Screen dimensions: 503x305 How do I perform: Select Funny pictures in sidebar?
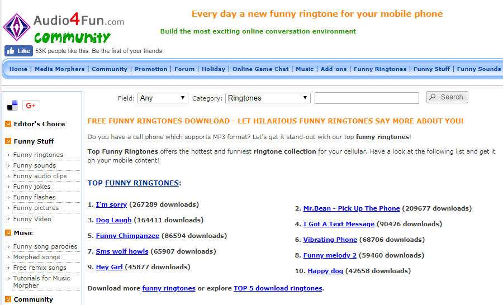coord(36,208)
